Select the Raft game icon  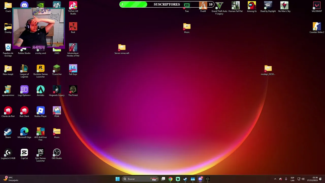point(57,5)
